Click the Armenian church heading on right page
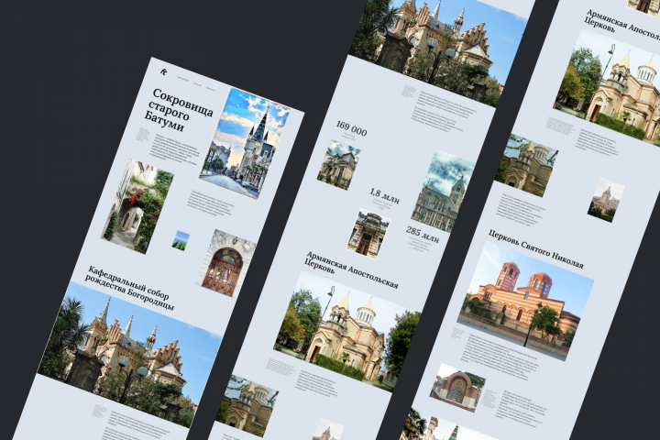The image size is (660, 440). pyautogui.click(x=622, y=26)
